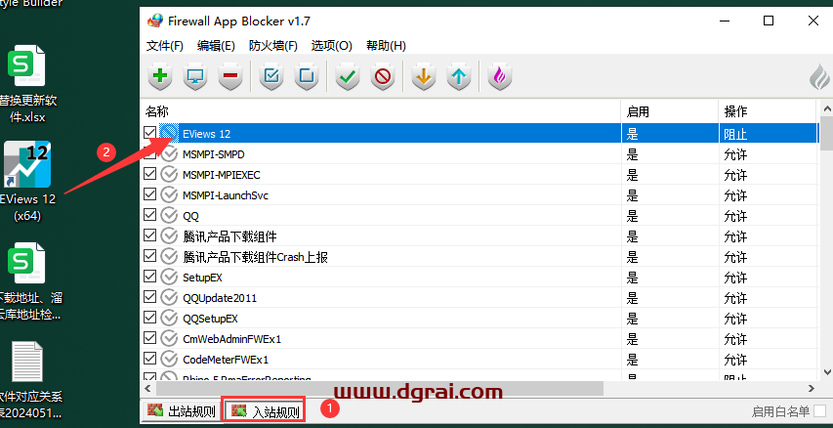The image size is (833, 428).
Task: Select the CodeMeterFWEx1 rule row
Action: coord(479,359)
